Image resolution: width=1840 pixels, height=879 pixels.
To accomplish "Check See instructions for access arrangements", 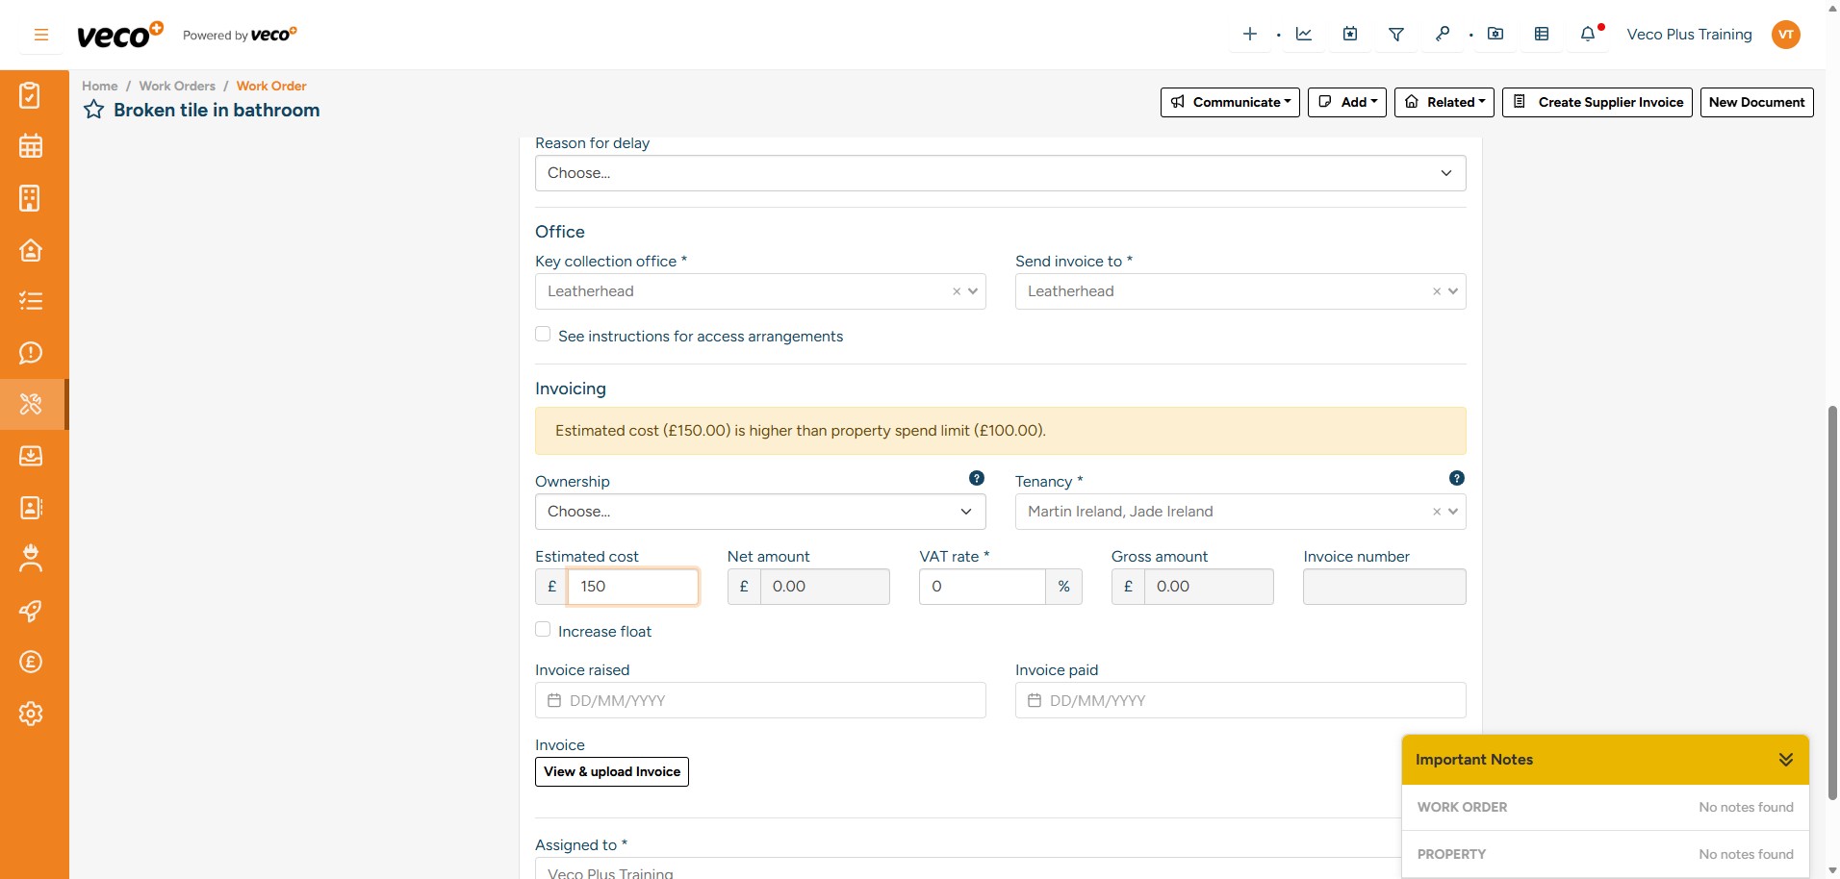I will (543, 335).
